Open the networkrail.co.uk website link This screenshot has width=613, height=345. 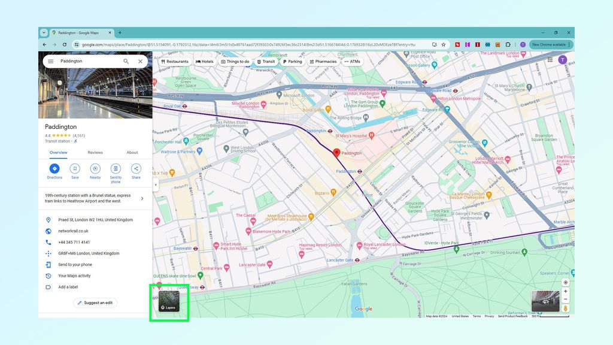point(73,231)
